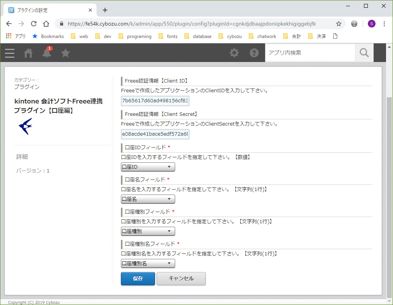
Task: Open the browser extension gear icon
Action: [x=354, y=24]
